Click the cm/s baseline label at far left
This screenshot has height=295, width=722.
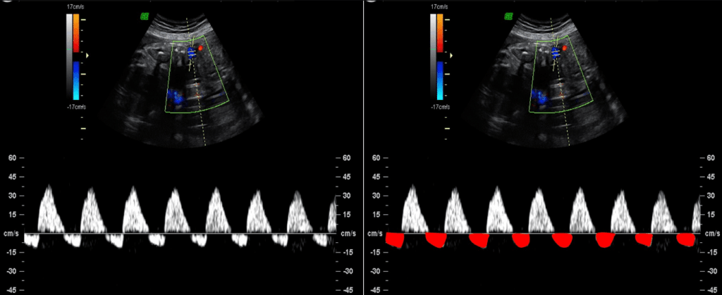[x=12, y=234]
